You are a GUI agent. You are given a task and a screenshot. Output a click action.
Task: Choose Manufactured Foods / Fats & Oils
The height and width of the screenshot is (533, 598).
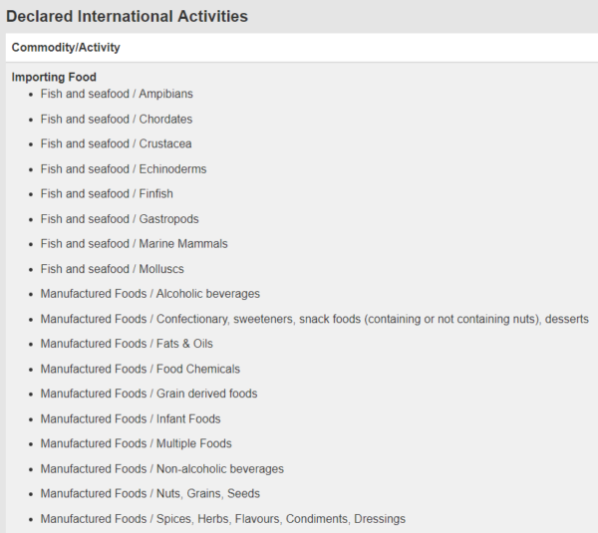pyautogui.click(x=127, y=344)
